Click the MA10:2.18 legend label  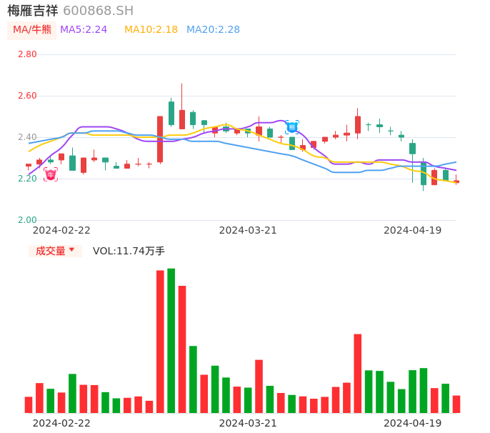[x=151, y=30]
